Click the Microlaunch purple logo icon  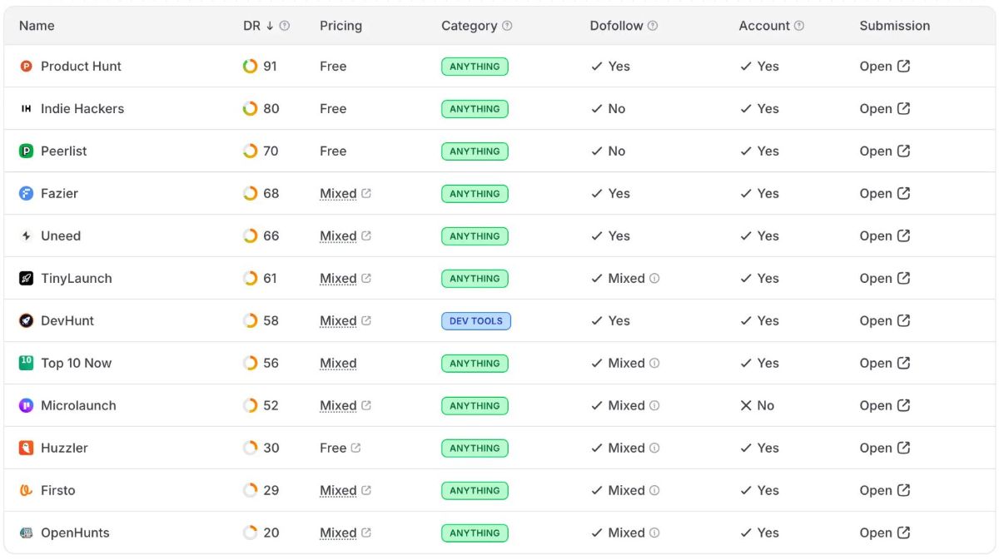(x=26, y=406)
